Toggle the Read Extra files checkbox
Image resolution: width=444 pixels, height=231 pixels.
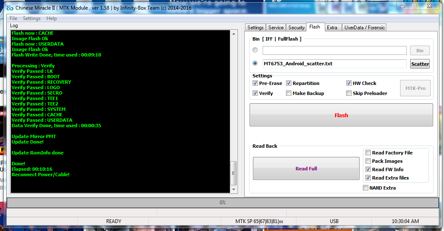point(368,178)
